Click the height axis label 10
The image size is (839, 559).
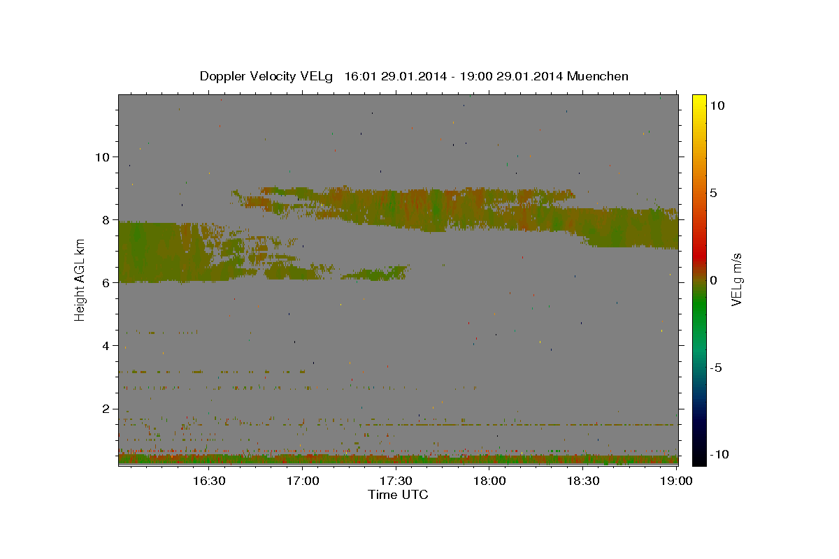[101, 157]
